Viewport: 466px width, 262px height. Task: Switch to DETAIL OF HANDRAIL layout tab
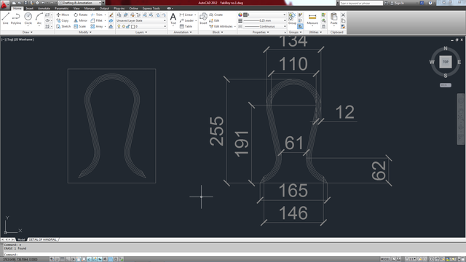42,239
